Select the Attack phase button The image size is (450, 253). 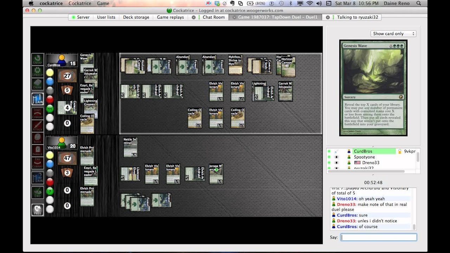tap(38, 125)
